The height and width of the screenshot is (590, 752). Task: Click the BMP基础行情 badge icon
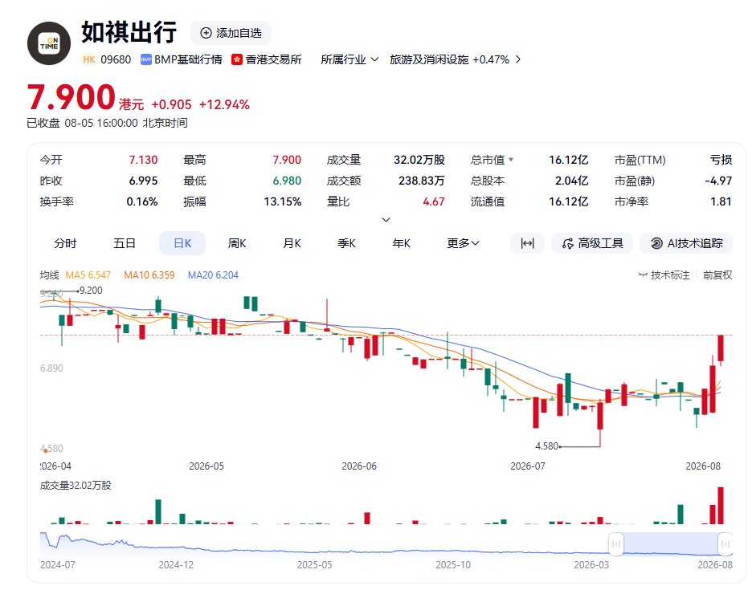[x=145, y=59]
